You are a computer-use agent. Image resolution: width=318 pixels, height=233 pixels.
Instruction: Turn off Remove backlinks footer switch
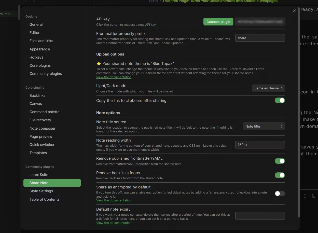(x=280, y=175)
